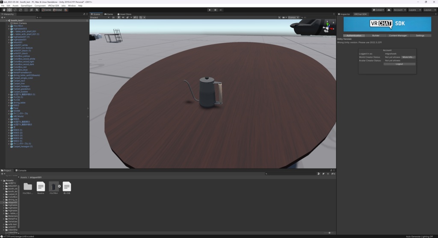Start play mode with the Play button
This screenshot has width=438, height=238.
(210, 10)
